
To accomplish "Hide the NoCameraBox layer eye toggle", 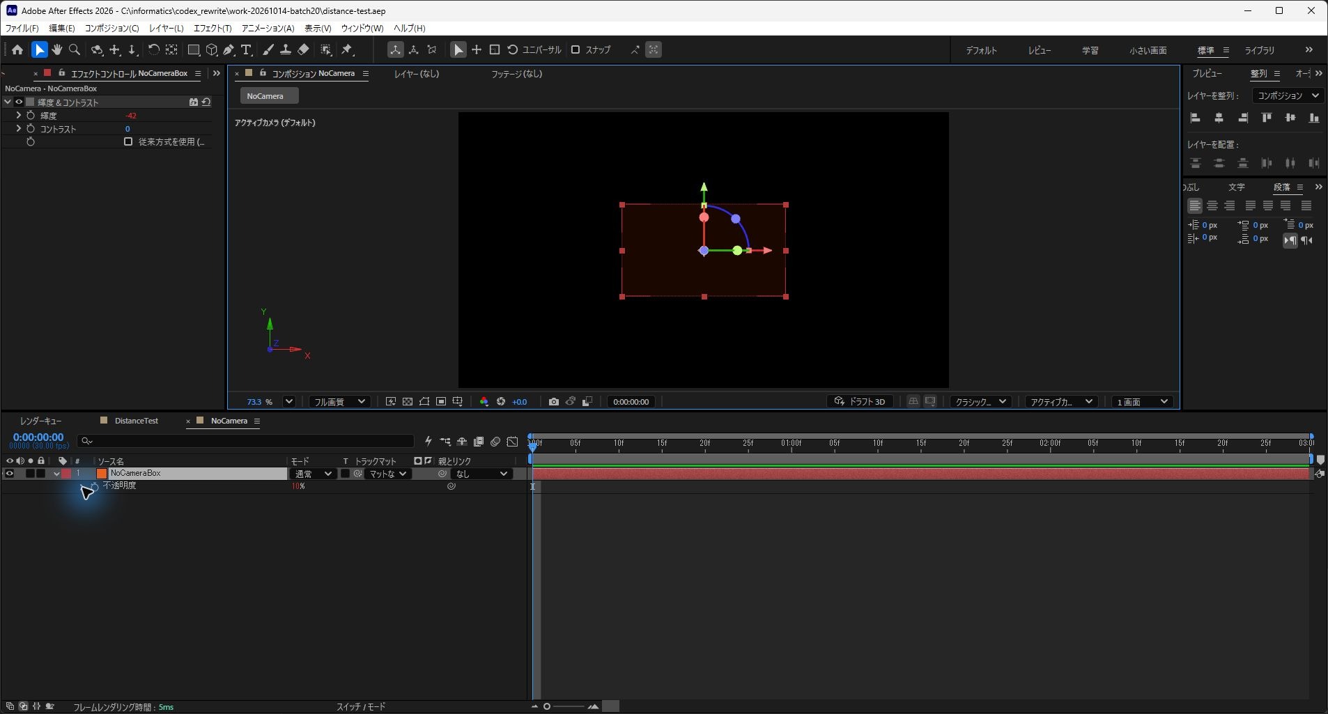I will [x=9, y=474].
